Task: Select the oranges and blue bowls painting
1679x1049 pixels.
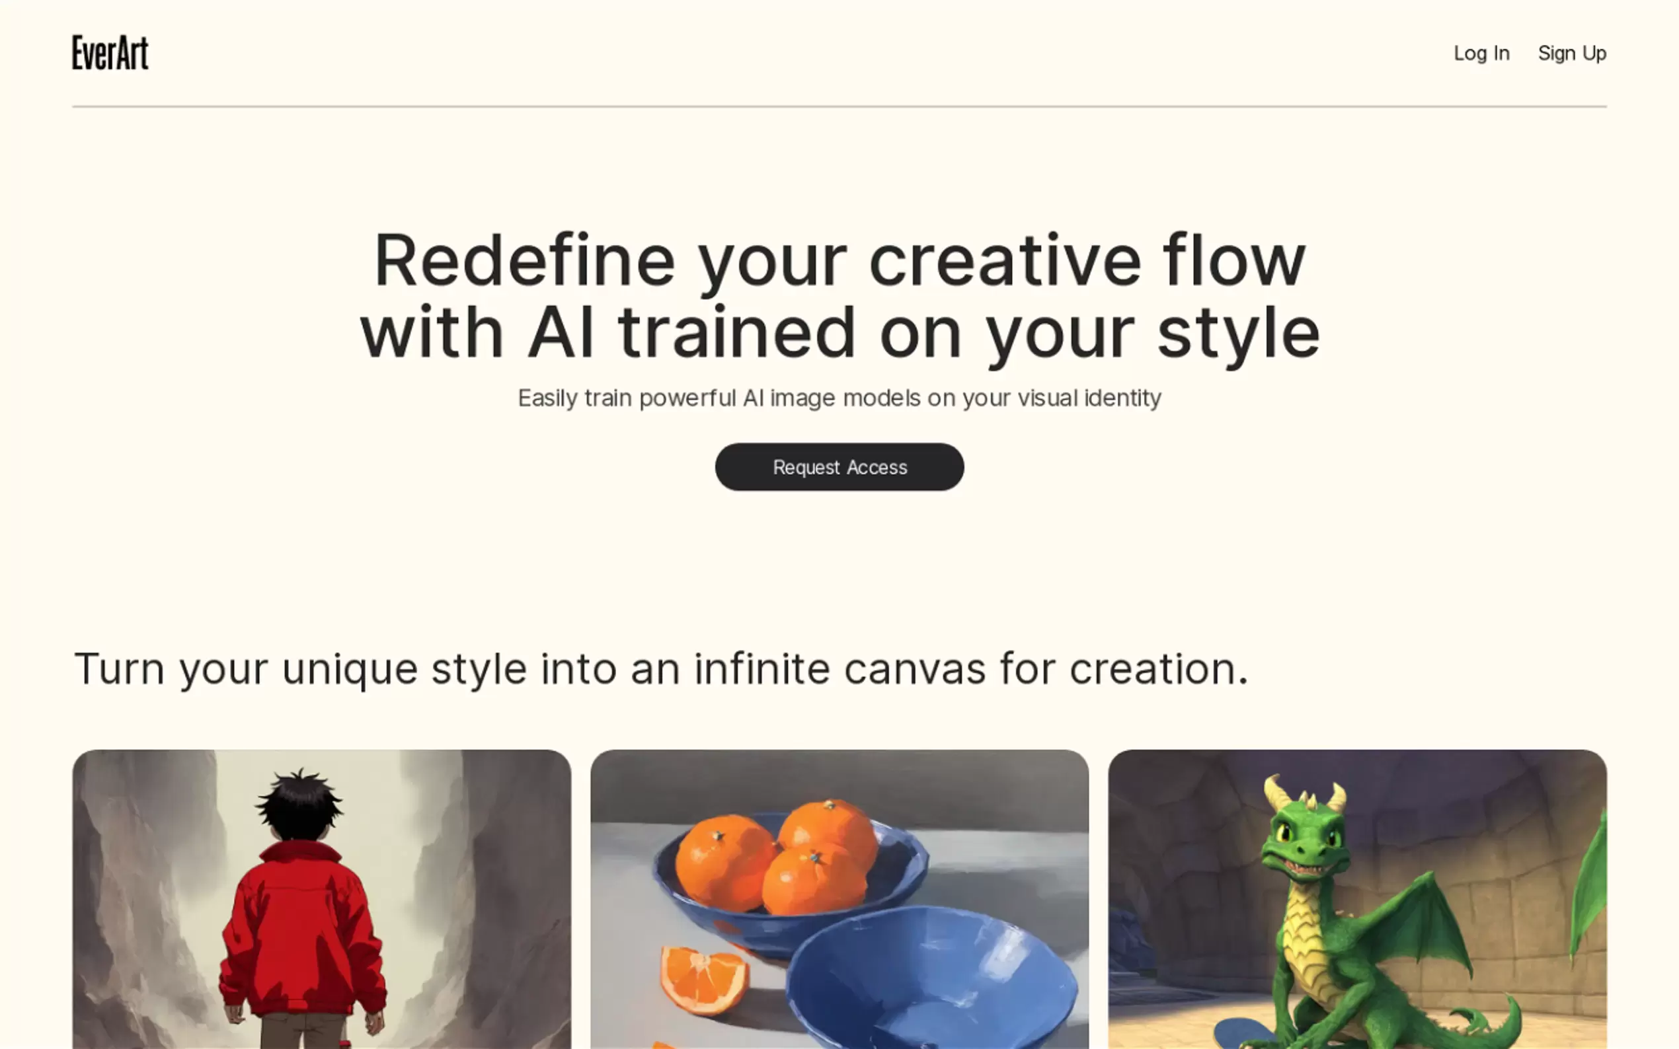Action: [839, 899]
